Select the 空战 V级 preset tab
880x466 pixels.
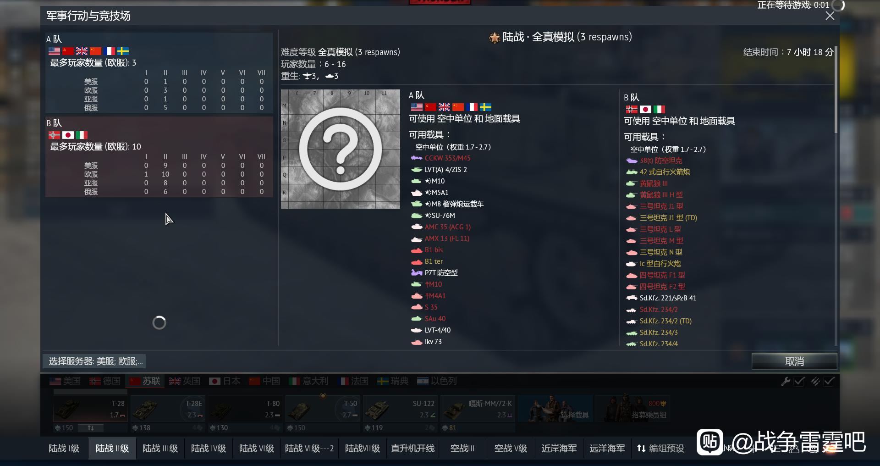(511, 449)
